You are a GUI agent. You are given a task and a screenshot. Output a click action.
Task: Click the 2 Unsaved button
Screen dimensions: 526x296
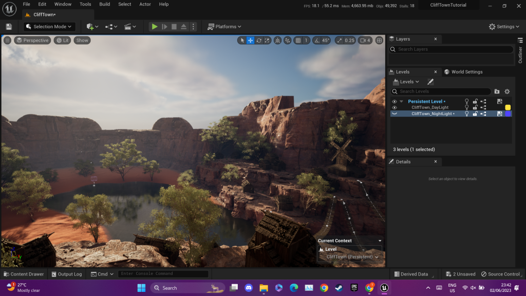coord(460,274)
